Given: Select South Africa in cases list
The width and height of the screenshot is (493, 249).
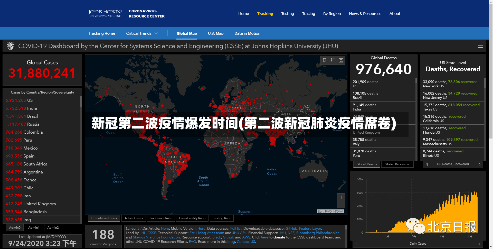Looking at the screenshot, I should coord(41,164).
